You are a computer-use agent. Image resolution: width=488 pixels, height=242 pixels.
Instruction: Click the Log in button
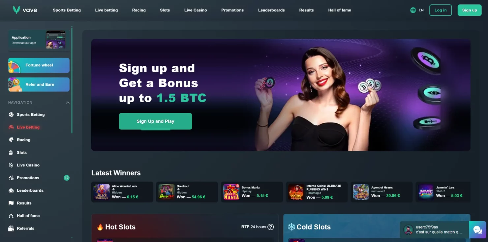click(x=441, y=10)
